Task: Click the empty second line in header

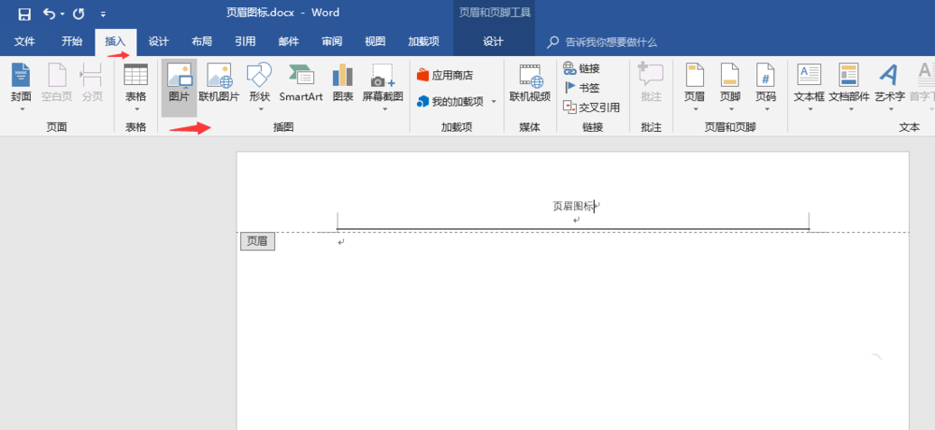Action: [576, 220]
